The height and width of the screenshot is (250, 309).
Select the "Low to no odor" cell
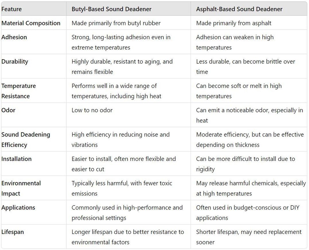(92, 110)
